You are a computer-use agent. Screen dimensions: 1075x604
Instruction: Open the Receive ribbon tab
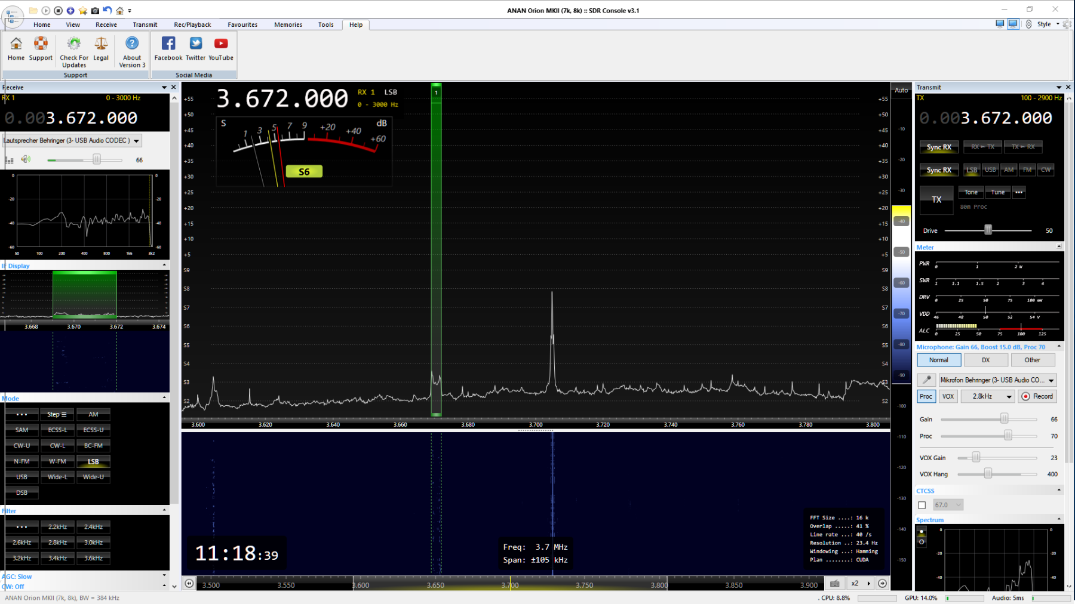click(x=106, y=24)
